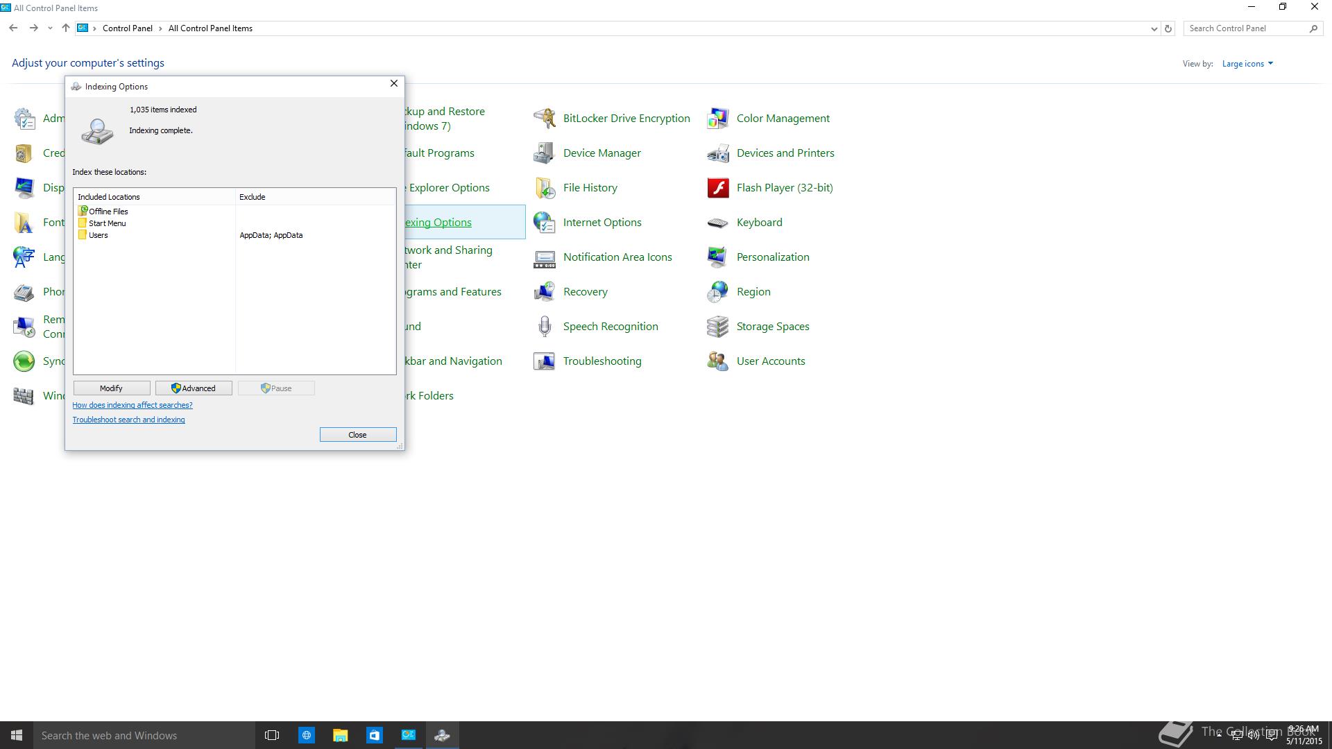
Task: Open the Troubleshooting icon
Action: (x=545, y=361)
